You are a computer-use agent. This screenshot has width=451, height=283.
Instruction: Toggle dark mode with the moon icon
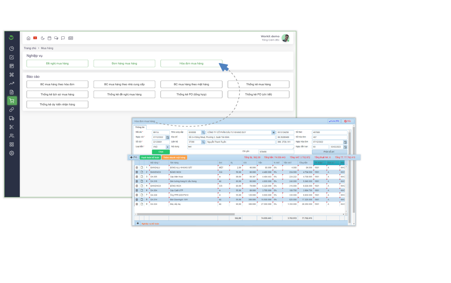click(x=42, y=38)
